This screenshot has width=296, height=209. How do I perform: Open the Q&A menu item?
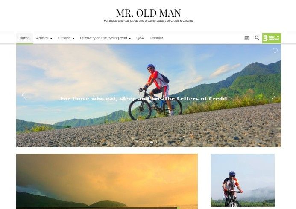[x=140, y=38]
